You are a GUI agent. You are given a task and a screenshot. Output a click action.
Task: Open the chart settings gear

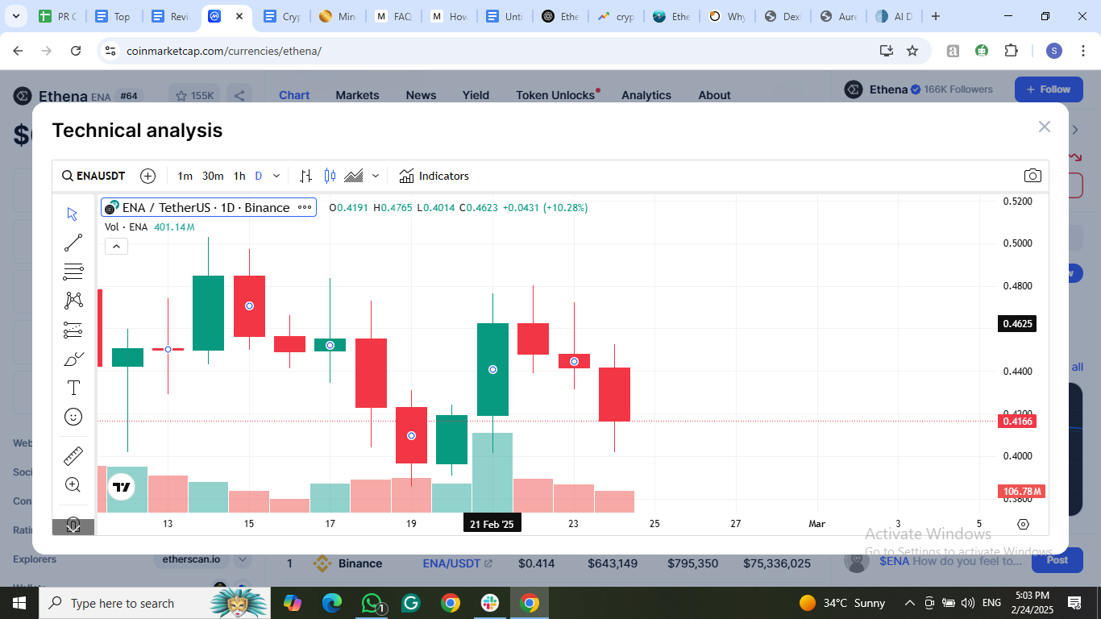tap(1023, 524)
